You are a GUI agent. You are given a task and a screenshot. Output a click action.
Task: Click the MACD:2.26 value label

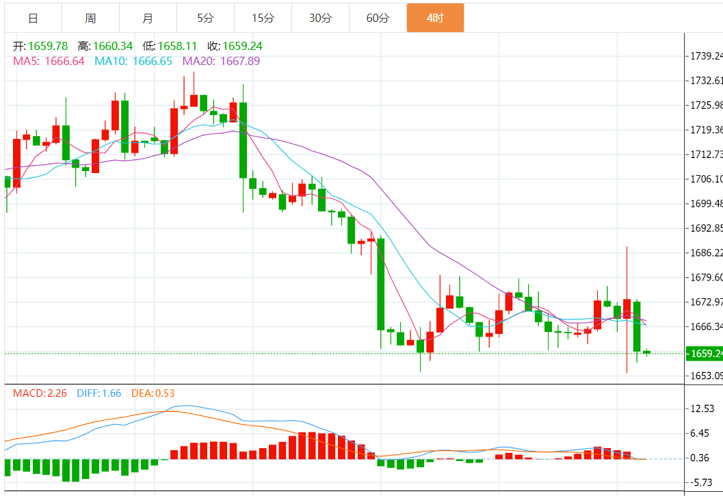40,393
